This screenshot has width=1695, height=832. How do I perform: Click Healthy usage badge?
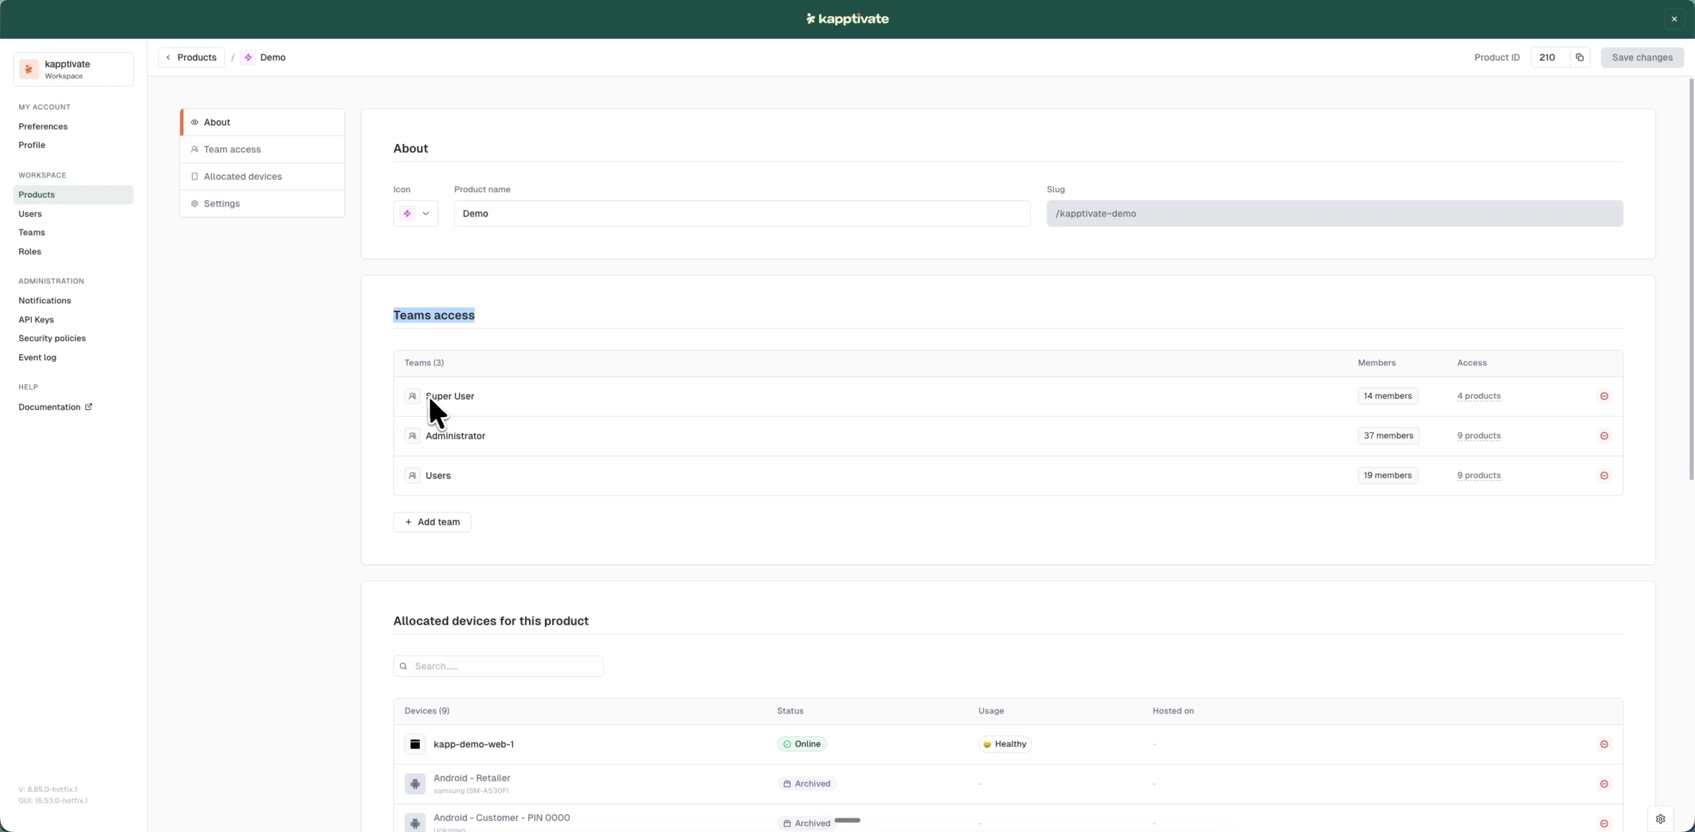(1005, 744)
